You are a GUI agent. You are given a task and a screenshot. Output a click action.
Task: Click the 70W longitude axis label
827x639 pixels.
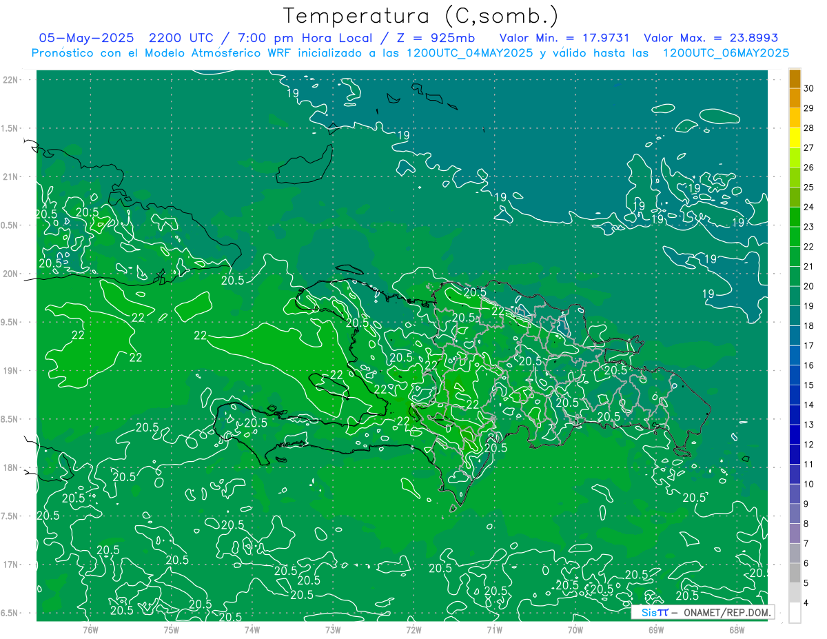click(x=575, y=630)
